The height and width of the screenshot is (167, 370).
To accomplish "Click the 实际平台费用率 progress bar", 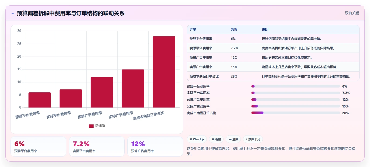I will click(296, 93).
